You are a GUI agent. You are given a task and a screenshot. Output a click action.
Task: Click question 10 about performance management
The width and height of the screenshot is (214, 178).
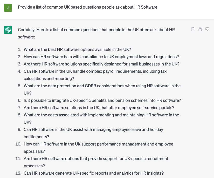(98, 148)
